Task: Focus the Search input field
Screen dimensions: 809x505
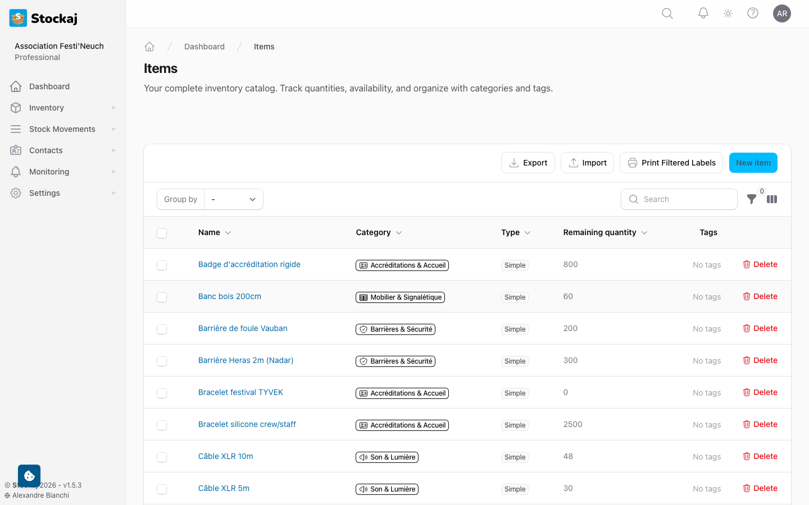Action: point(679,199)
